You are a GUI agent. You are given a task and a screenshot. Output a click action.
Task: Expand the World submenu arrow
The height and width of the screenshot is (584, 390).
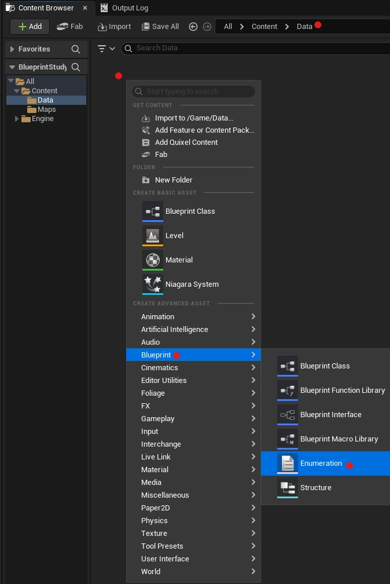(253, 571)
